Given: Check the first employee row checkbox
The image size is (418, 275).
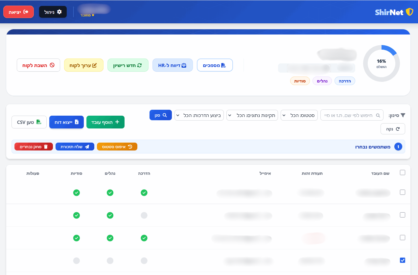Looking at the screenshot, I should coord(403,193).
